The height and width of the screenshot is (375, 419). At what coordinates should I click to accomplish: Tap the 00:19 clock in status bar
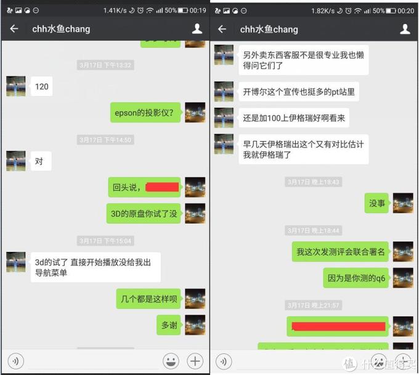(198, 10)
